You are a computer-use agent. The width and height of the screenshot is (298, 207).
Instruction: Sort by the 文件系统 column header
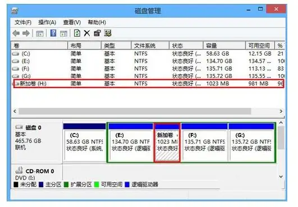150,45
